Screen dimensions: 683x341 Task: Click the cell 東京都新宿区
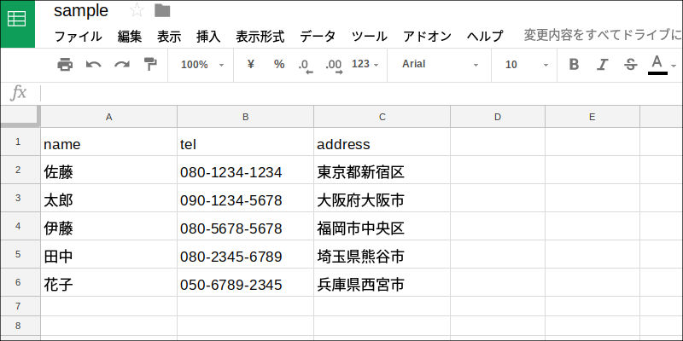(382, 170)
